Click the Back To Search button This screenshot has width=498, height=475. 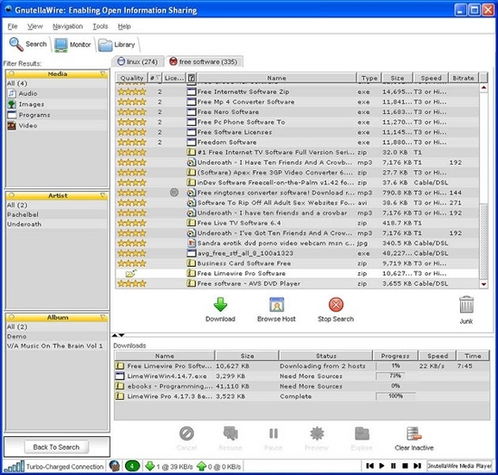click(x=56, y=447)
